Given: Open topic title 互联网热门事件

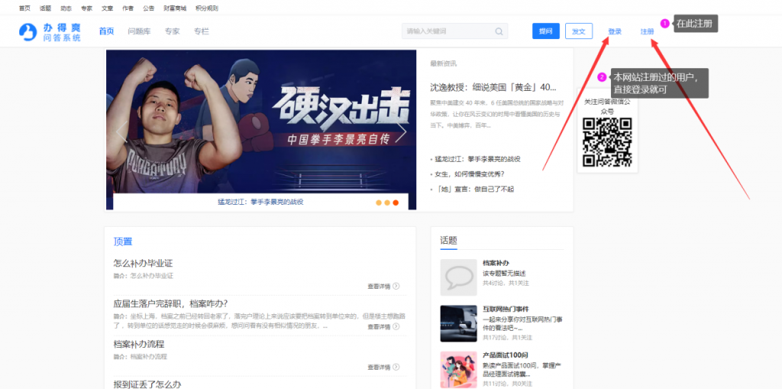Looking at the screenshot, I should click(x=506, y=309).
